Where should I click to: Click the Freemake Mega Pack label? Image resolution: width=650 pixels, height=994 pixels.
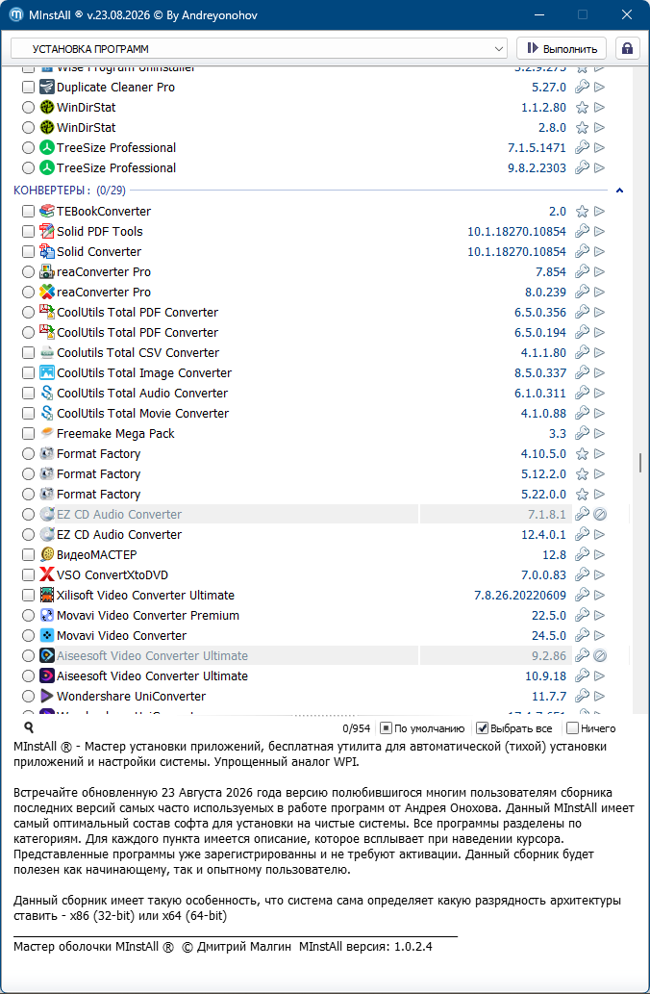pos(115,434)
